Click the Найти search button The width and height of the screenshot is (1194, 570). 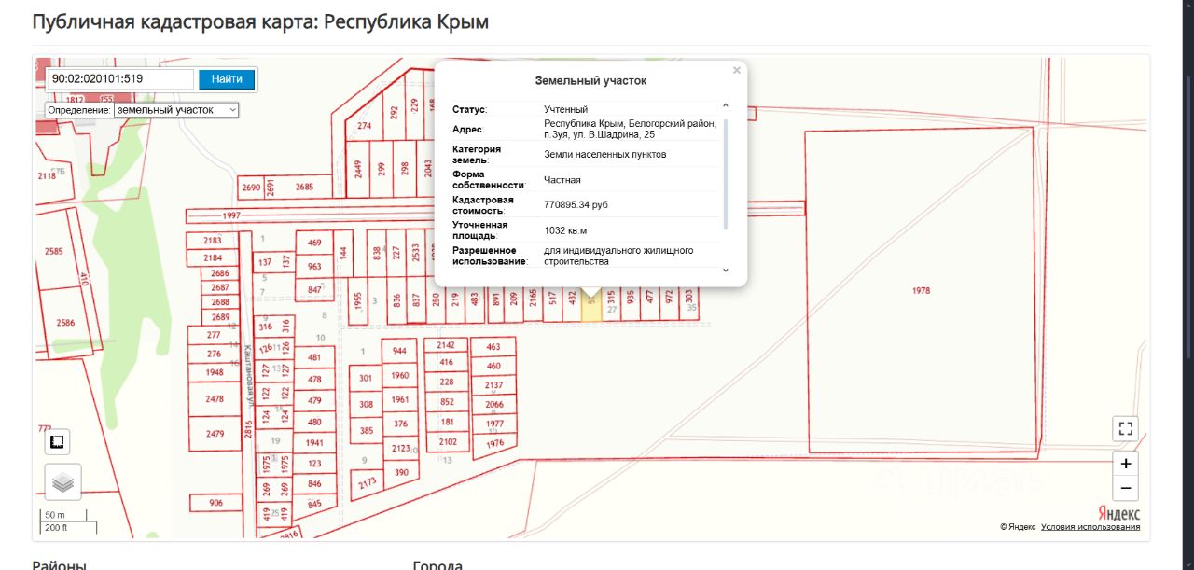(227, 79)
